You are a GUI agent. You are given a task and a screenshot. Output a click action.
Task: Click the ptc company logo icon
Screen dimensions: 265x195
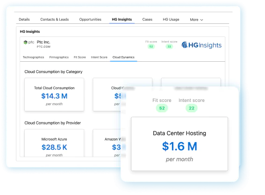[x=29, y=42]
